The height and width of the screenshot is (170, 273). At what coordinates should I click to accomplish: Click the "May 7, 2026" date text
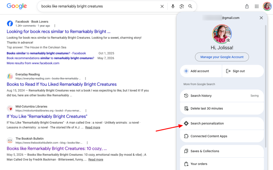pyautogui.click(x=106, y=58)
